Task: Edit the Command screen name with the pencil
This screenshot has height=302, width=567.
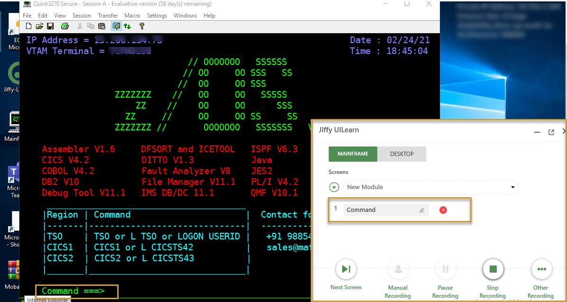Action: pos(421,210)
